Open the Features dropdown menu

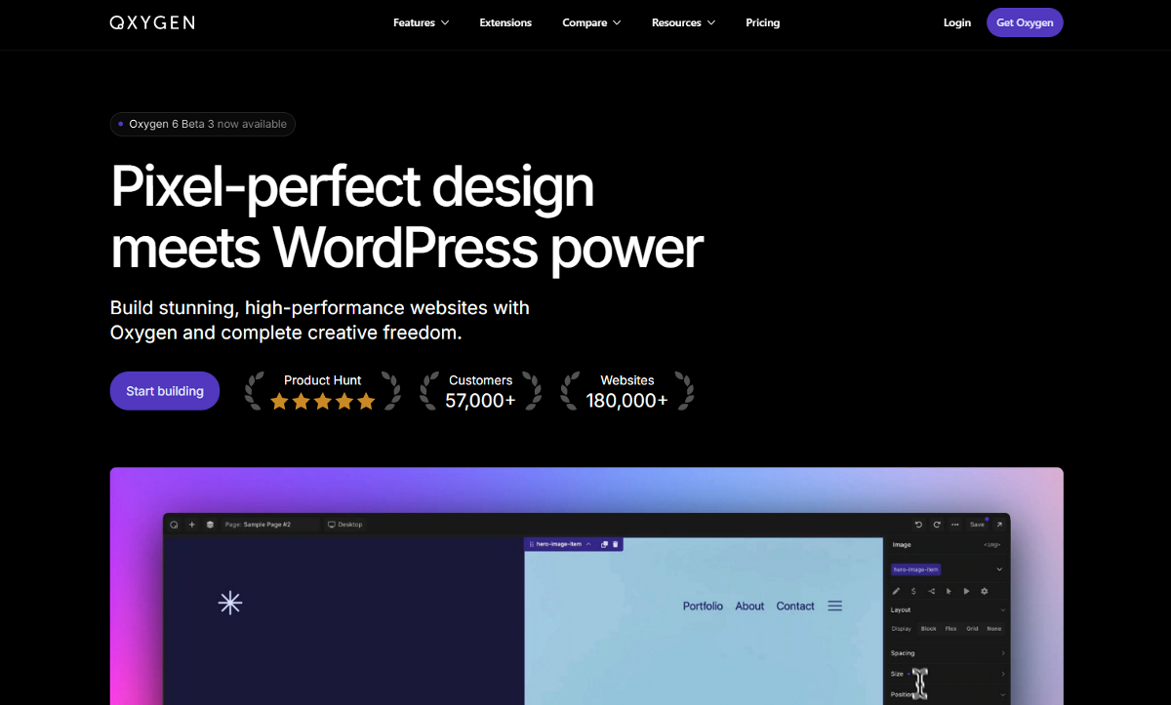[421, 22]
